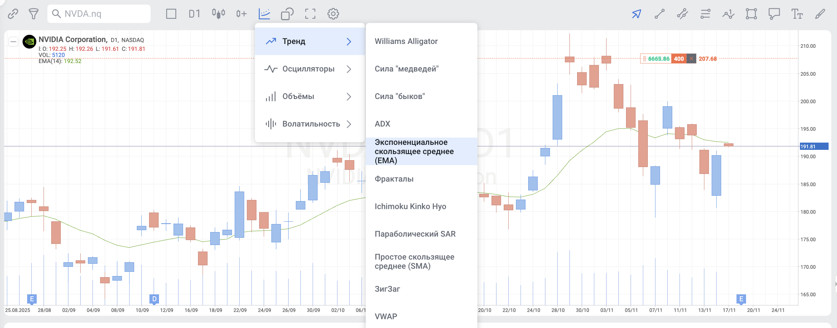Click the Волатильность volatility icon
837x328 pixels.
[x=271, y=124]
